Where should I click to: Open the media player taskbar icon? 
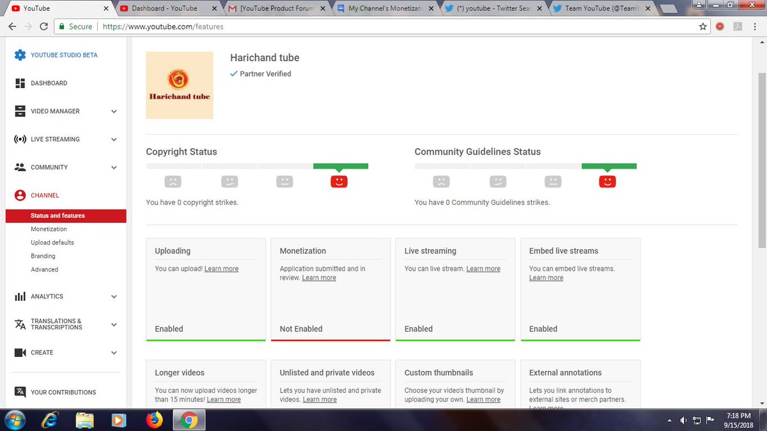click(119, 420)
